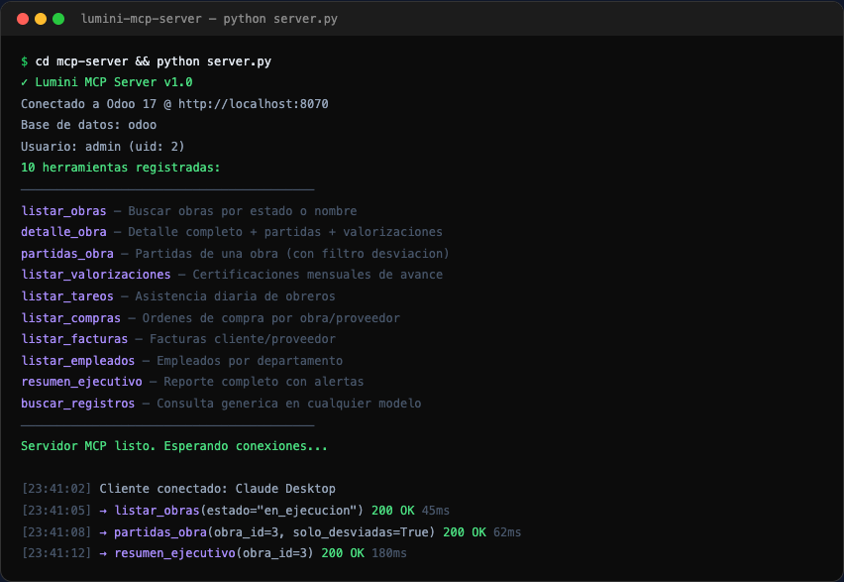Click '10 herramientas registradas:' heading
844x582 pixels.
point(121,168)
